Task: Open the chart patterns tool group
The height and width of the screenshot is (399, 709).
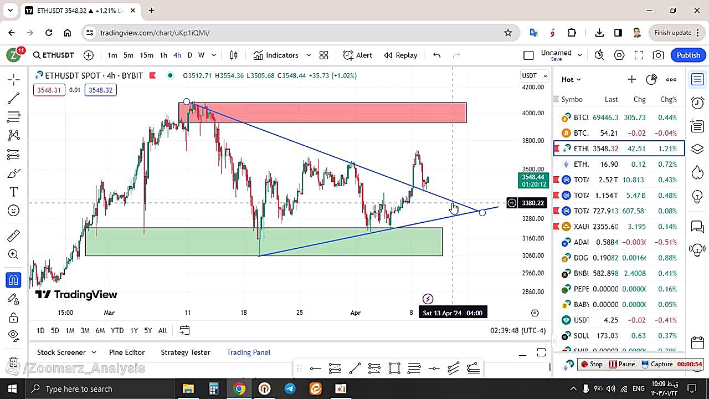Action: point(14,136)
